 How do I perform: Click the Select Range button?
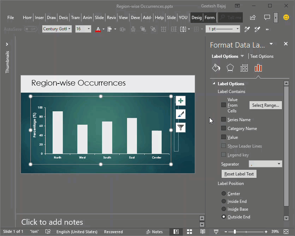265,105
